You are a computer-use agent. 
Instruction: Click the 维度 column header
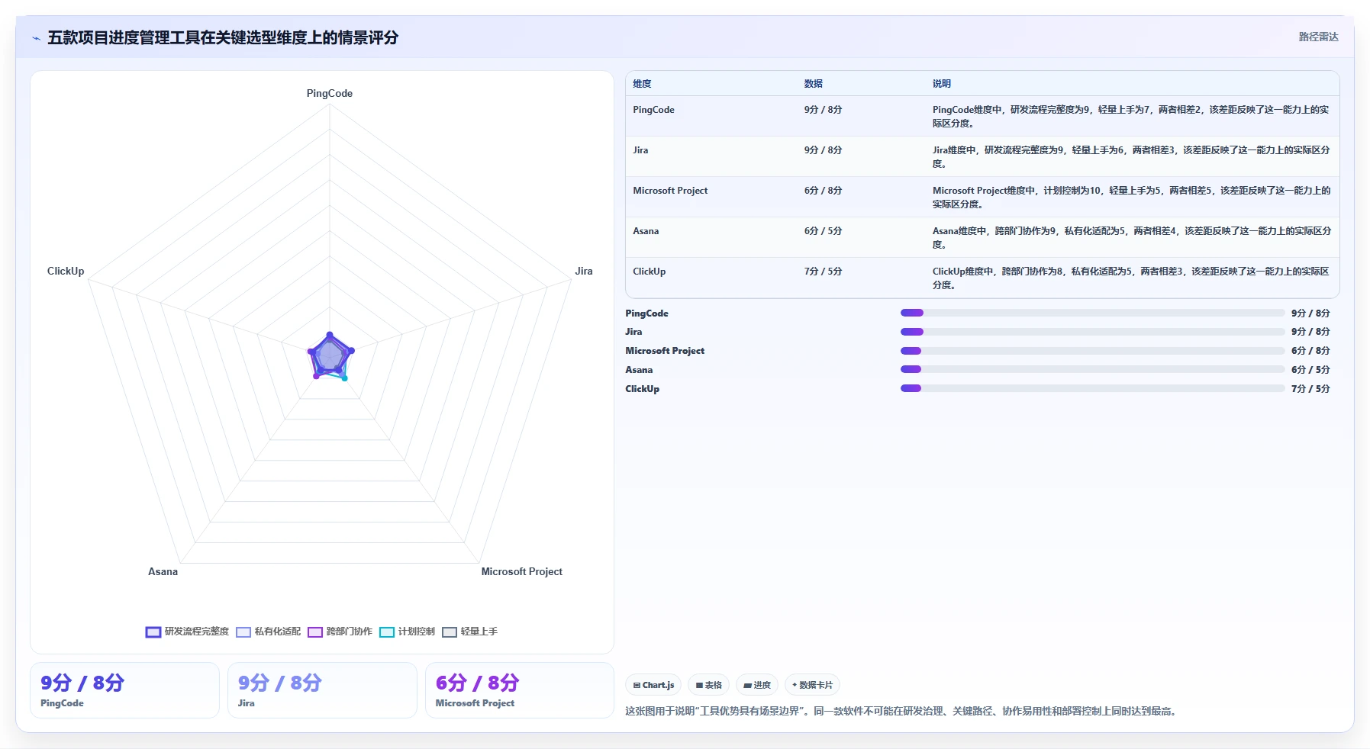642,84
